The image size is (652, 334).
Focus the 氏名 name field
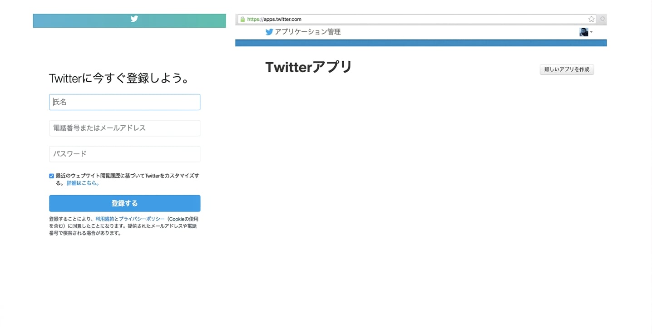click(124, 102)
